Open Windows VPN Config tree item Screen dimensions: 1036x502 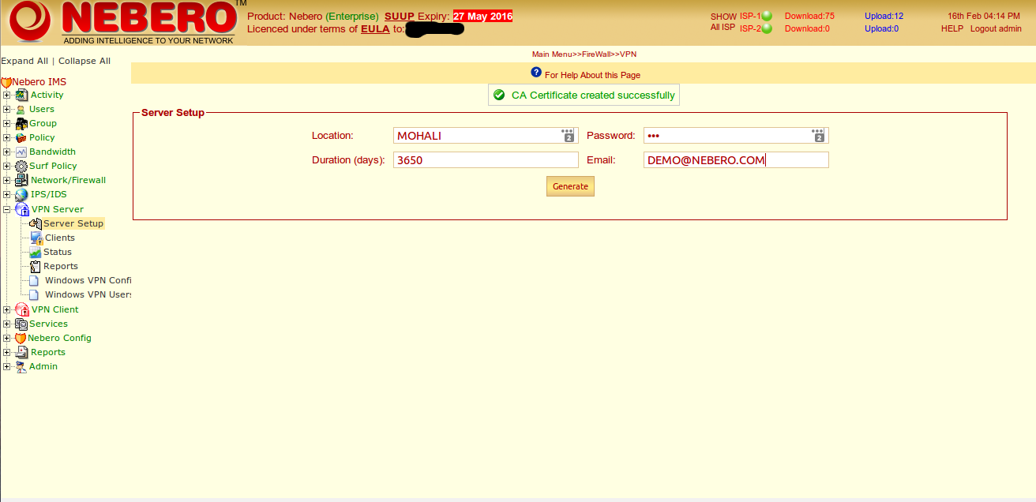(x=88, y=280)
